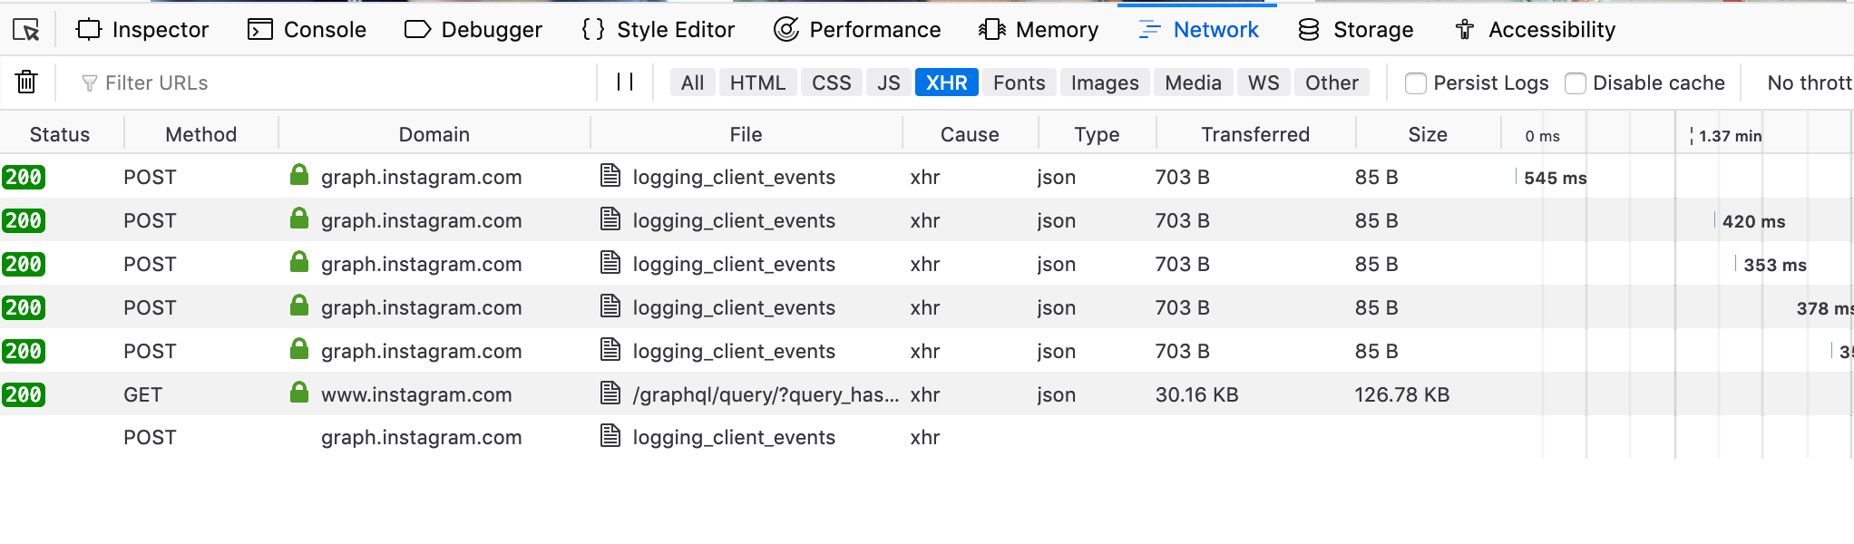Filter requests by WS
1854x544 pixels.
[1264, 83]
